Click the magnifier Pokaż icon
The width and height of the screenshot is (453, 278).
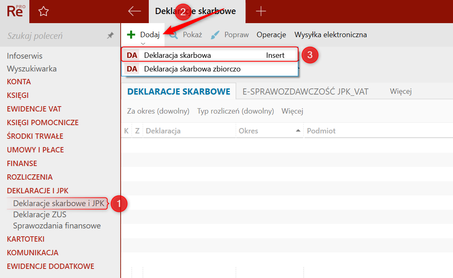(173, 35)
